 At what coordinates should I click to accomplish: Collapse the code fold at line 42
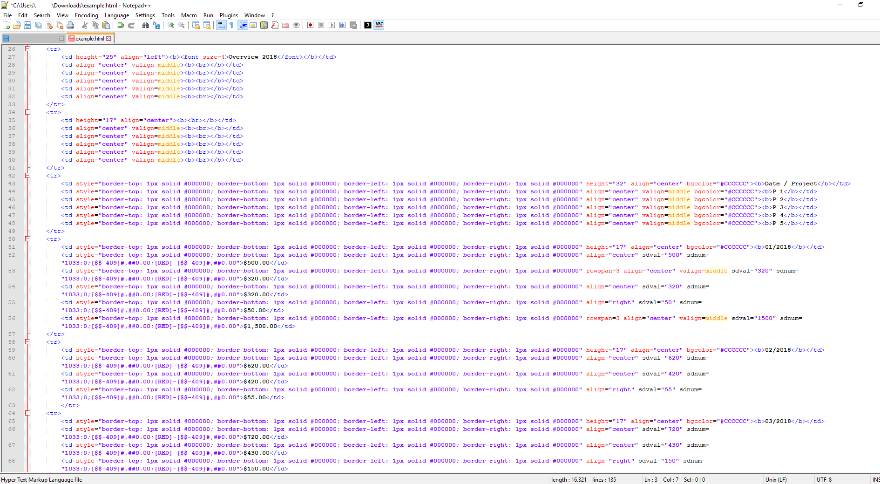28,176
